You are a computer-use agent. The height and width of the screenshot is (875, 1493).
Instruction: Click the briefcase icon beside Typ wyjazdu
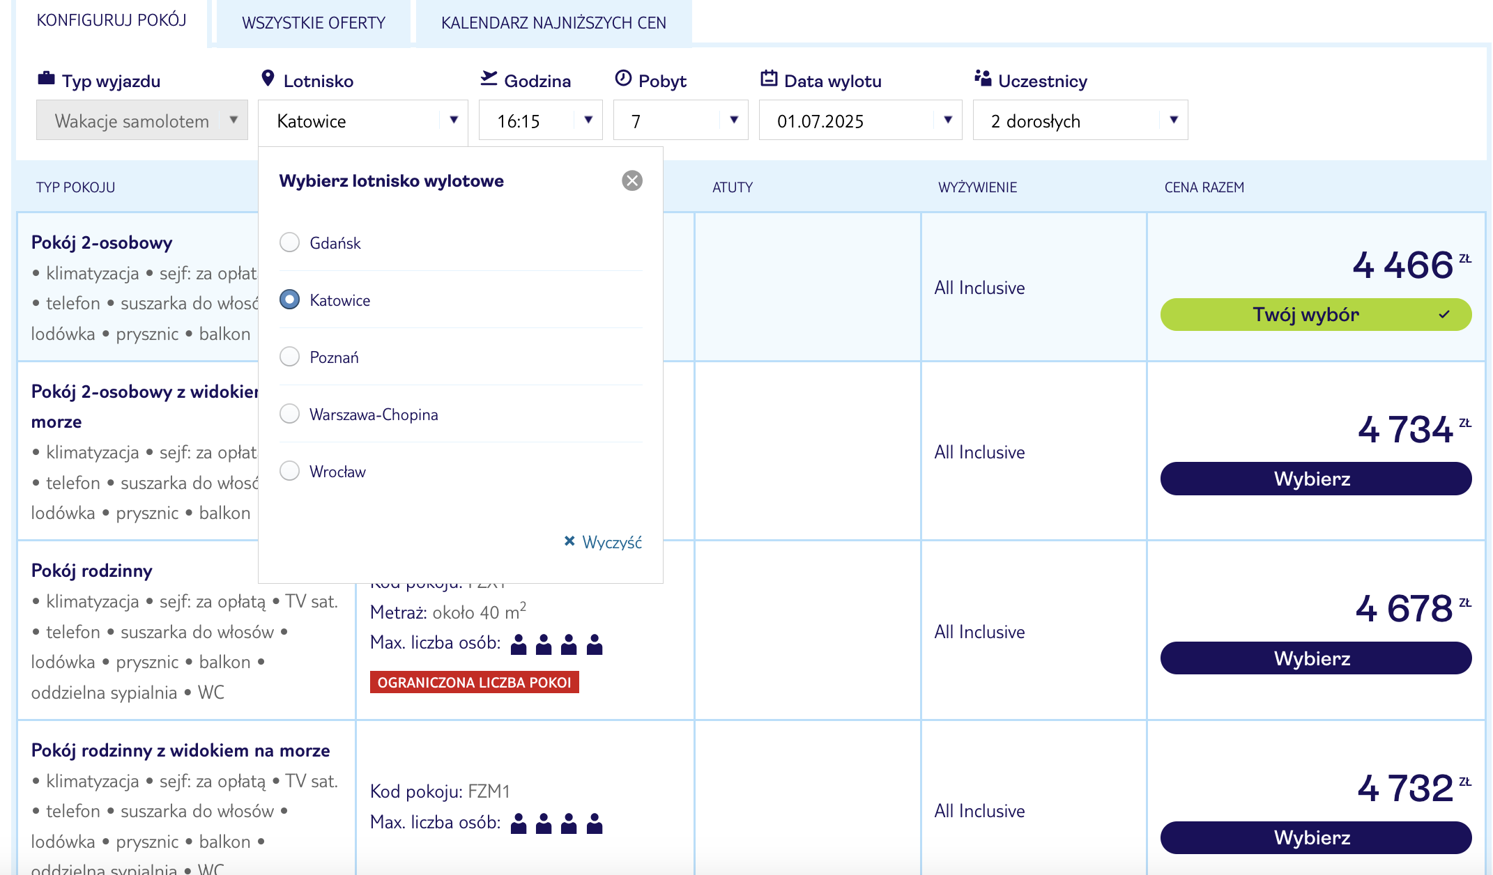click(x=46, y=78)
